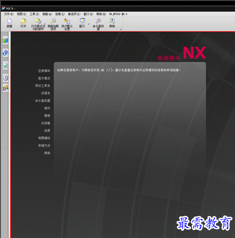
Task: Select the 命令查找器 welcome page link
Action: [x=43, y=101]
